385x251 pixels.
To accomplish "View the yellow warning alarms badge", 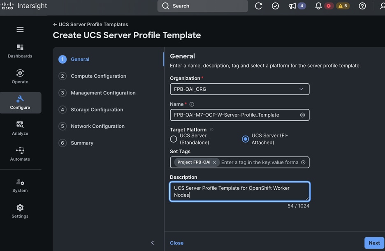I will (x=343, y=6).
